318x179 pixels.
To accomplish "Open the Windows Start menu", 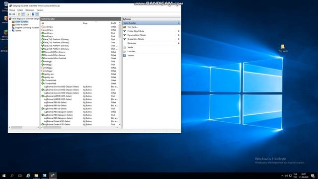I will [x=4, y=176].
